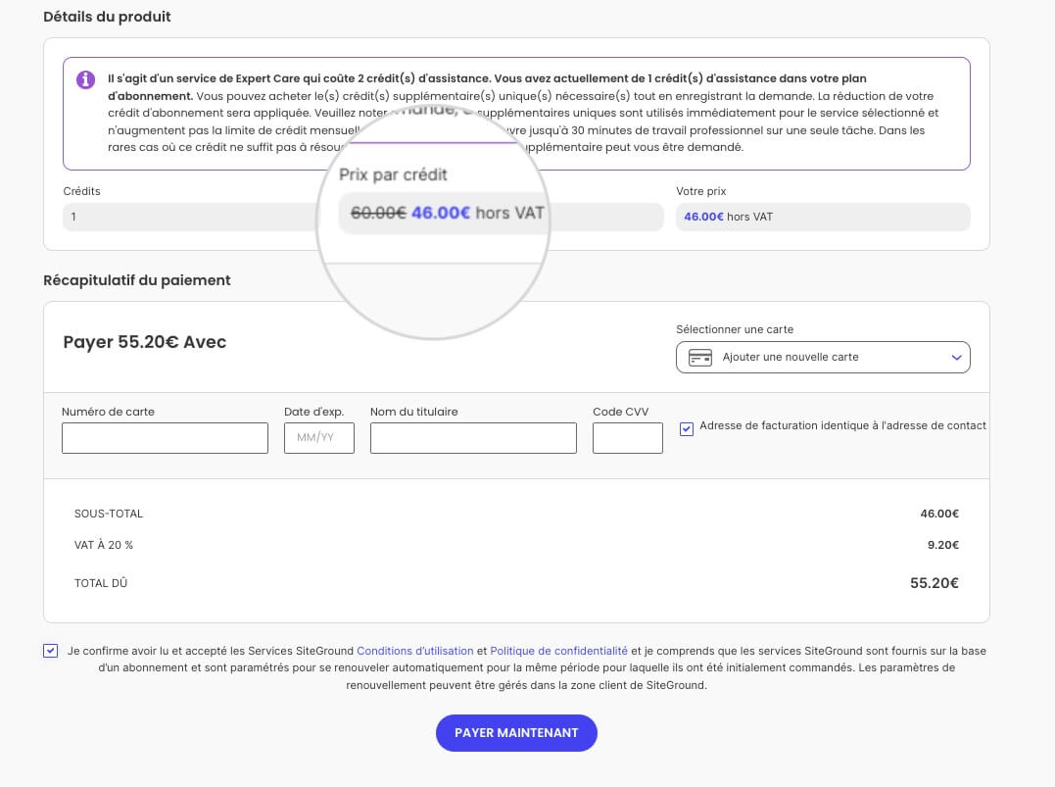Screen dimensions: 1055x787
Task: Click the SOUS-TOTAL label
Action: pyautogui.click(x=109, y=514)
